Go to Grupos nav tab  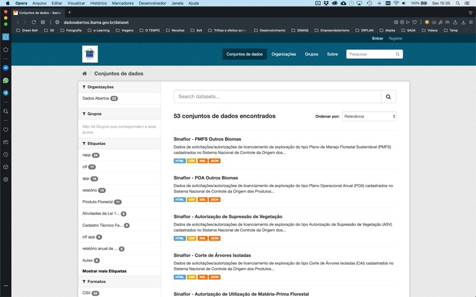pos(311,54)
